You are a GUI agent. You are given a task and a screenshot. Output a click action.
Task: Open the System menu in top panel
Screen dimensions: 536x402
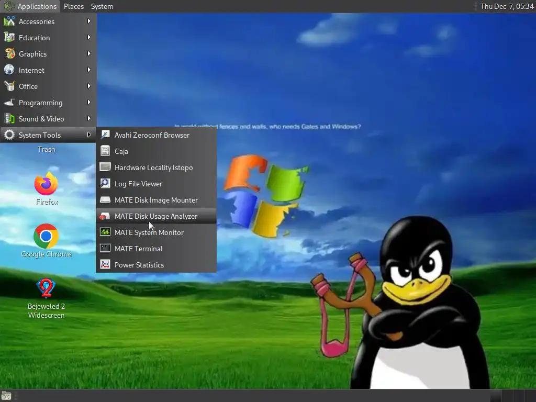pos(102,6)
